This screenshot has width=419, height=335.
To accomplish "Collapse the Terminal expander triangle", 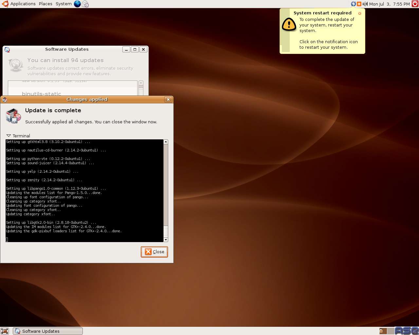I will pos(9,136).
